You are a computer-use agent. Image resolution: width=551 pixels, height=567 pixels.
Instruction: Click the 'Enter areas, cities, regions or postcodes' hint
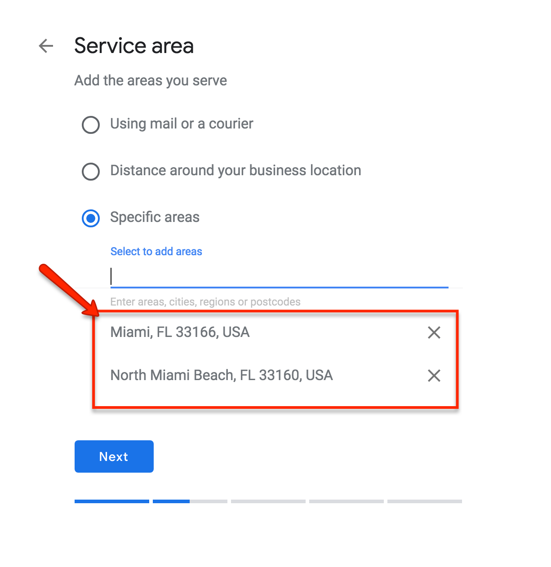point(205,302)
